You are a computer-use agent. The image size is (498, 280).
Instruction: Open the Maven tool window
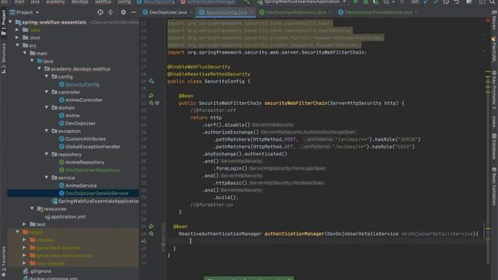(494, 21)
